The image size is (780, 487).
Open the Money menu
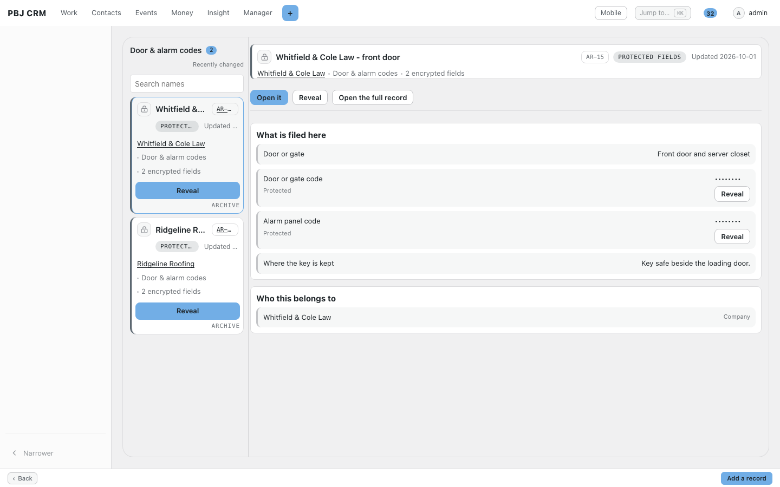[182, 13]
